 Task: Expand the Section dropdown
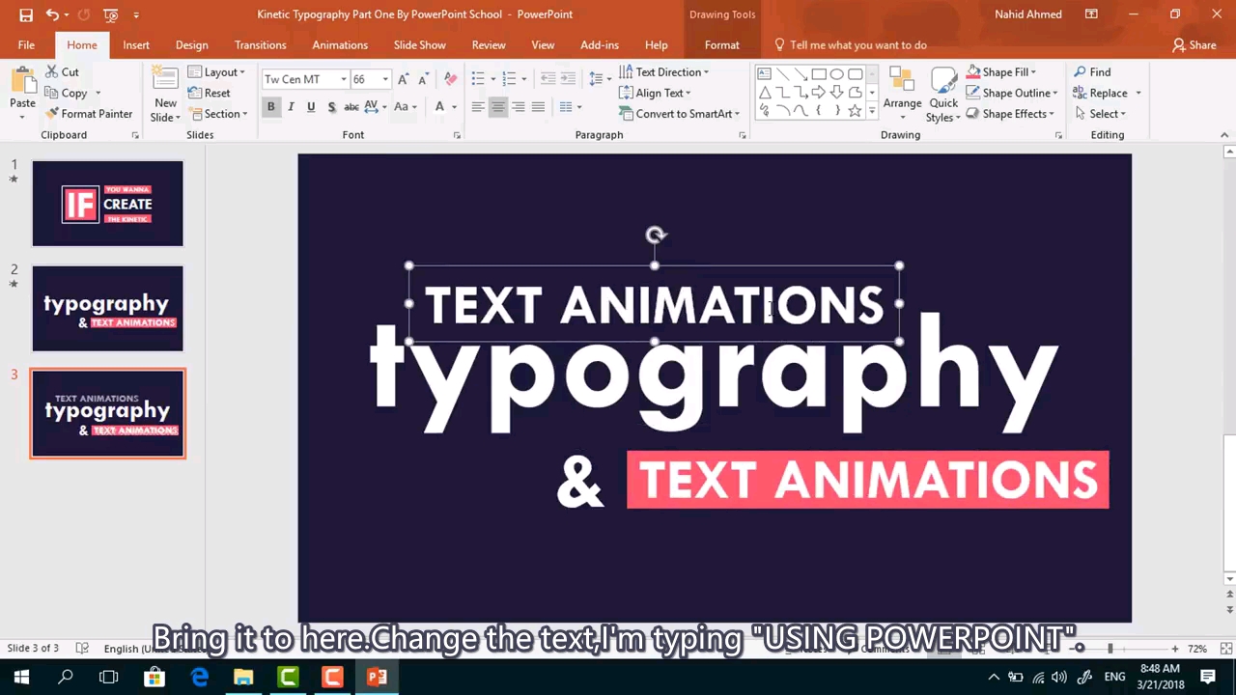tap(218, 114)
